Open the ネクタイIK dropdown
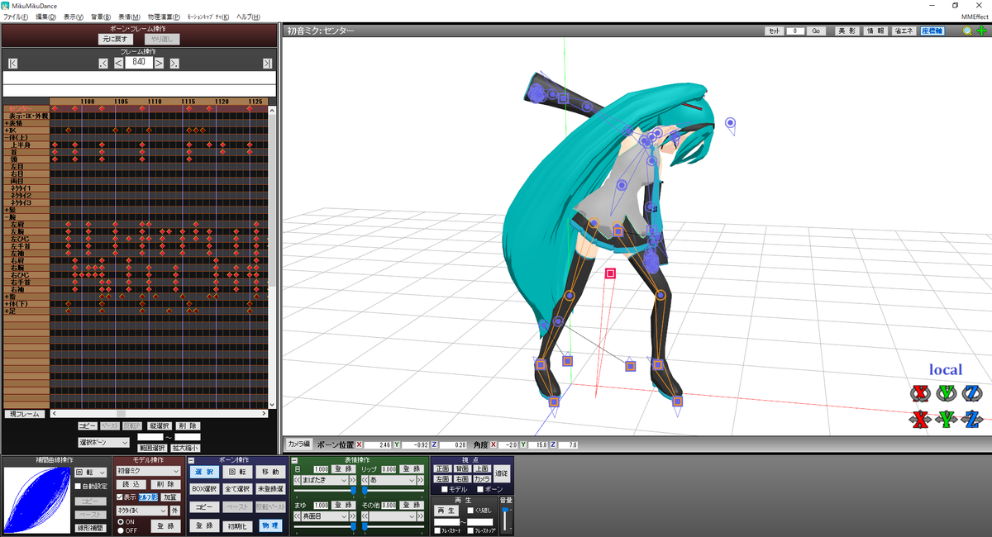Viewport: 992px width, 537px height. [x=142, y=511]
